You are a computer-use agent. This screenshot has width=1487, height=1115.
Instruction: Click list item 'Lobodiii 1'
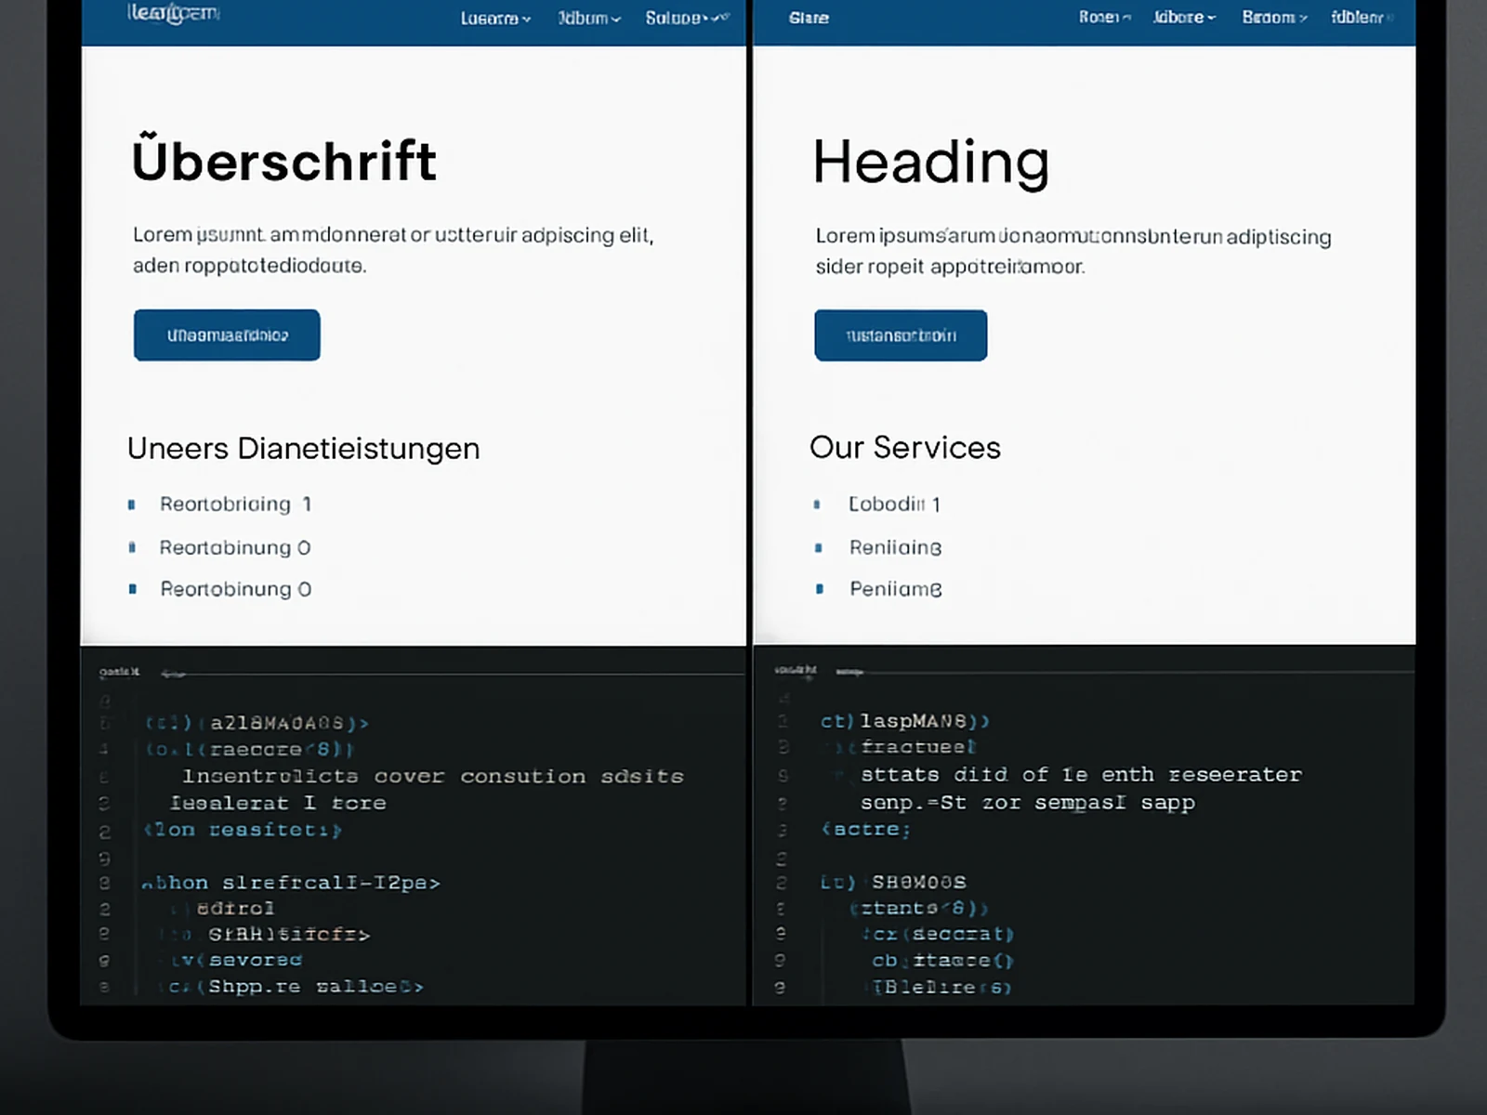pyautogui.click(x=894, y=505)
